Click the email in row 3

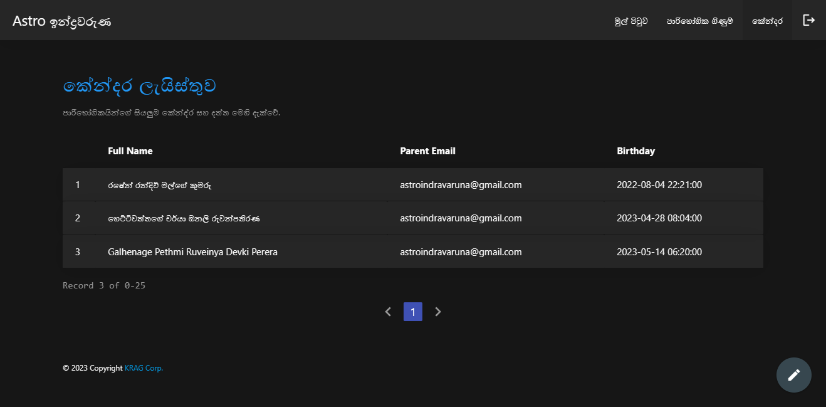click(461, 252)
